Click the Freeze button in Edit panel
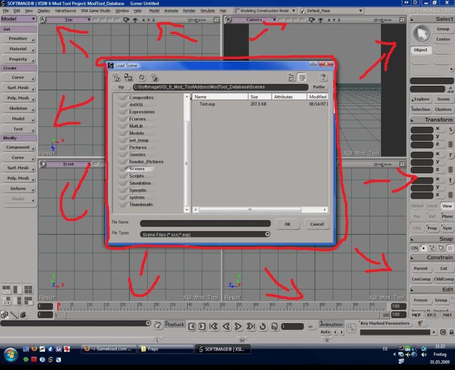Screen dimensions: 455x370 pyautogui.click(x=420, y=300)
